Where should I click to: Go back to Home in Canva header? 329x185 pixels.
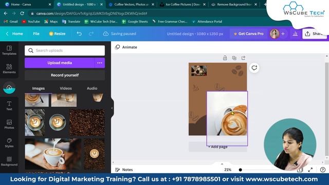point(14,33)
